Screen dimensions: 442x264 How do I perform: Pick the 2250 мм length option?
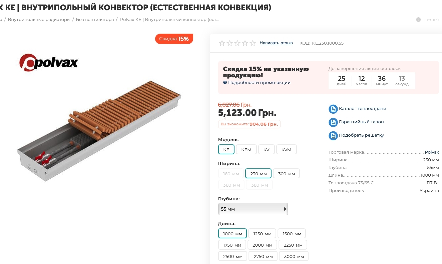(293, 245)
